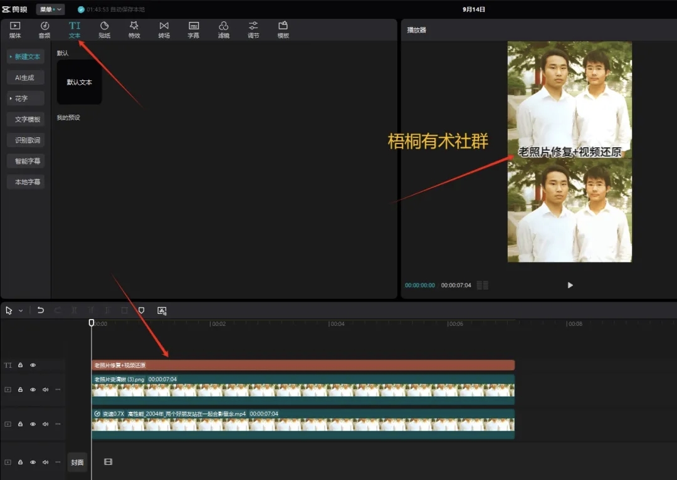Mute the 变速0.7X mp4 track audio
Screen dimensions: 677x480
pyautogui.click(x=45, y=424)
